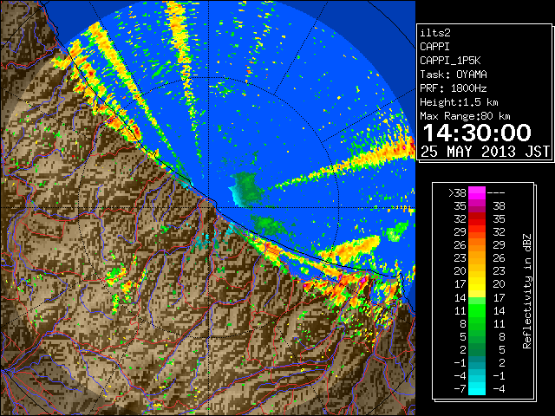Click the CAPPI_1P5K product name
555x416 pixels.
(x=450, y=61)
